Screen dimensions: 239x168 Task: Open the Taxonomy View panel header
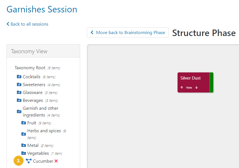[x=43, y=51]
